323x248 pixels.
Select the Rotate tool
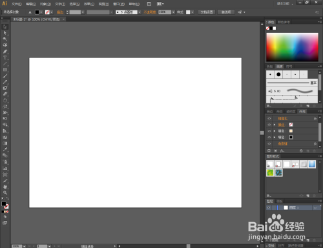5,100
